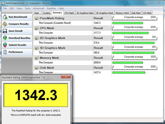This screenshot has width=165, height=124.
Task: Click the 2D Graphics Mark green result bar
Action: 133,43
